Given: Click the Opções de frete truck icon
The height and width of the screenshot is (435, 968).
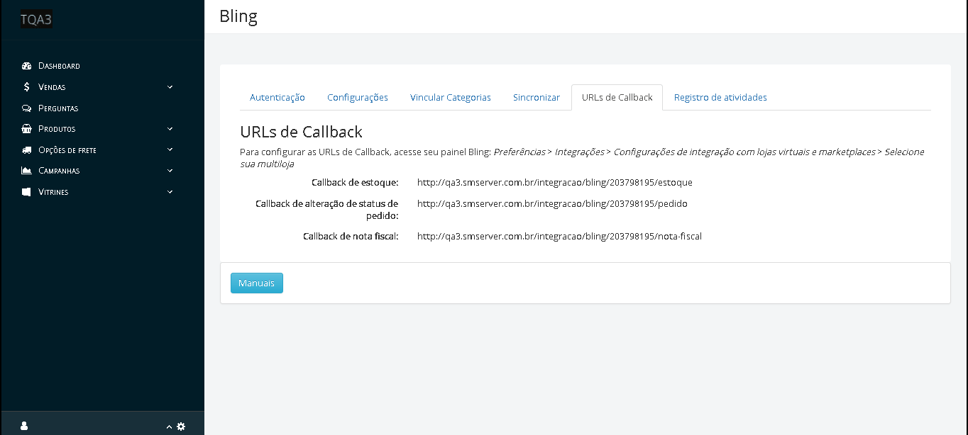Looking at the screenshot, I should tap(27, 150).
